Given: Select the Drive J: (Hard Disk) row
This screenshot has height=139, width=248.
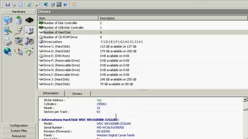Looking at the screenshot, I should coord(143,80).
